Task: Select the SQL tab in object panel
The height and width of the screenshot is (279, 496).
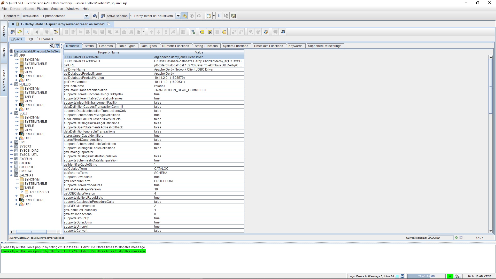Action: (31, 39)
